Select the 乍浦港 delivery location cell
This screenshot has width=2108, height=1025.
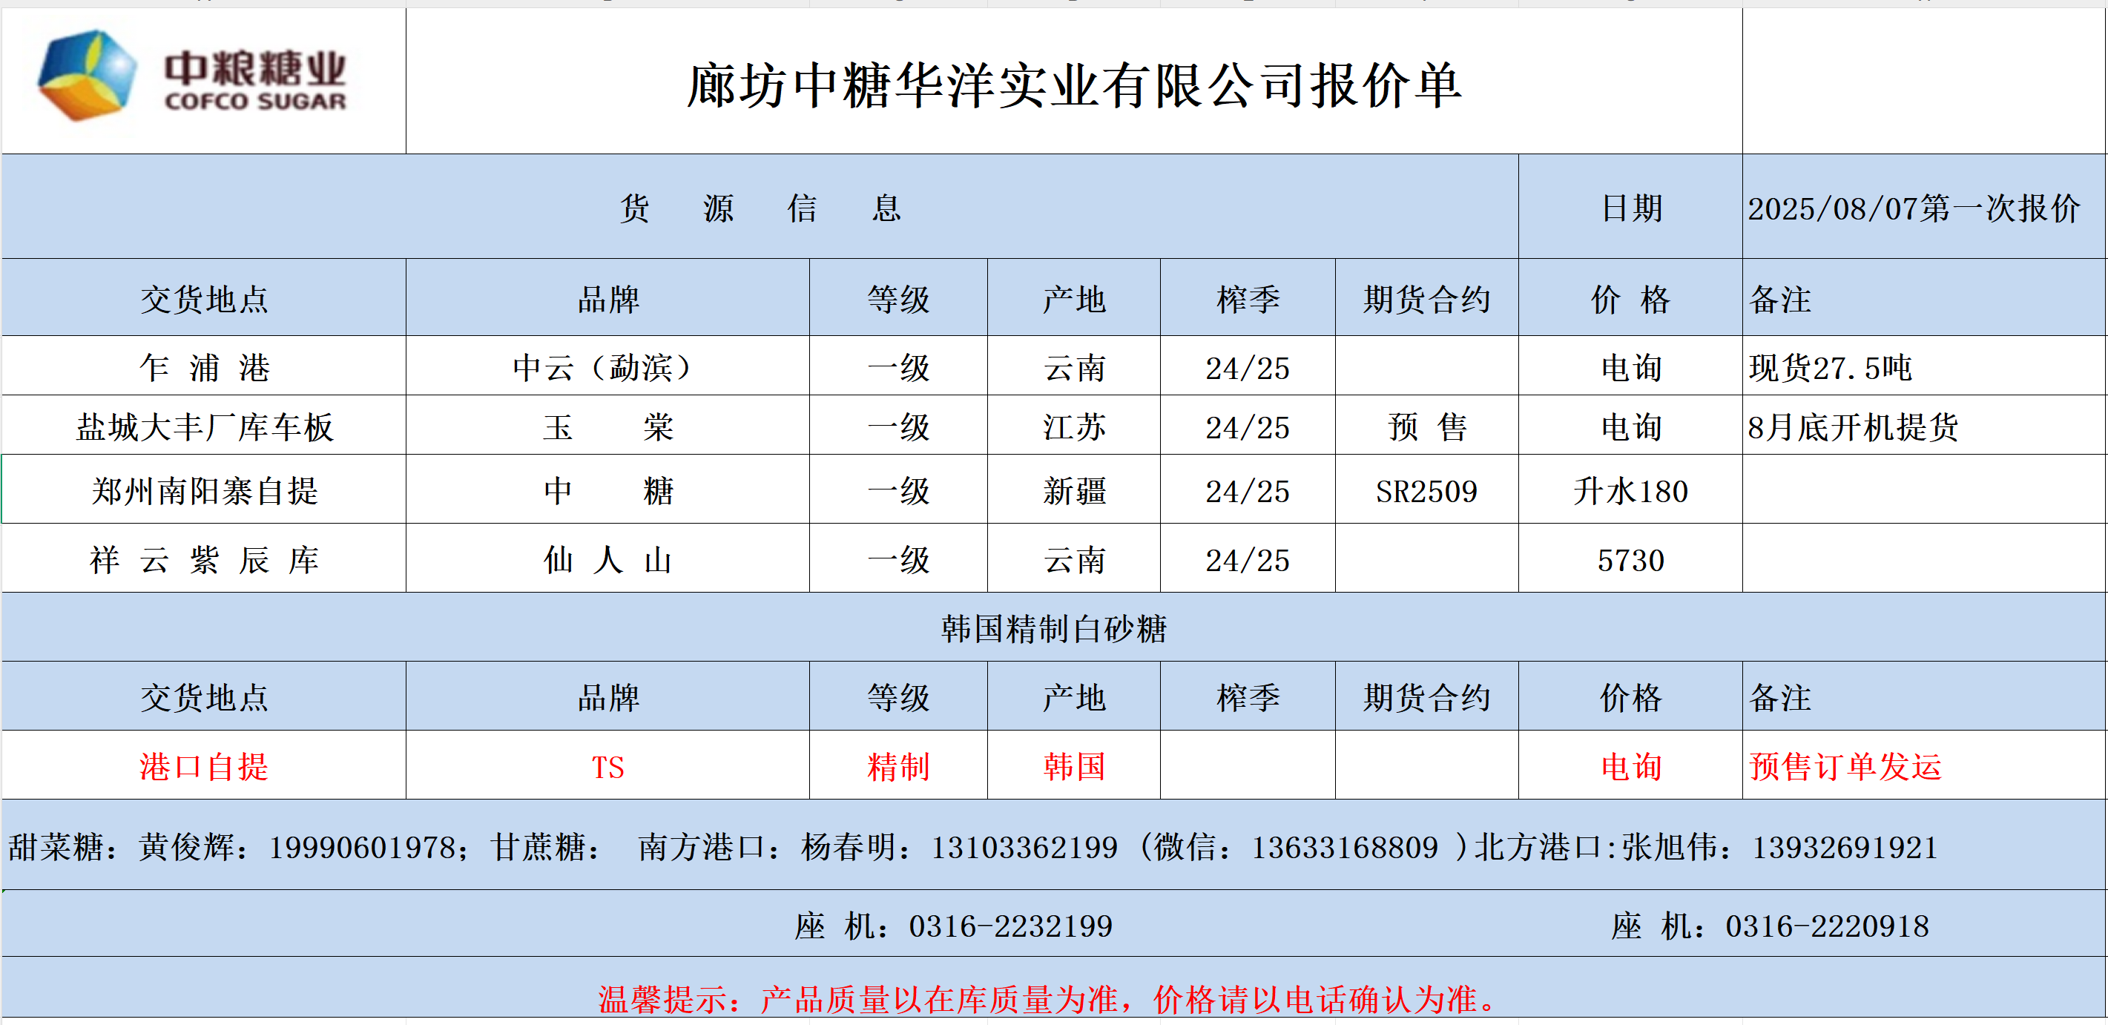[204, 368]
